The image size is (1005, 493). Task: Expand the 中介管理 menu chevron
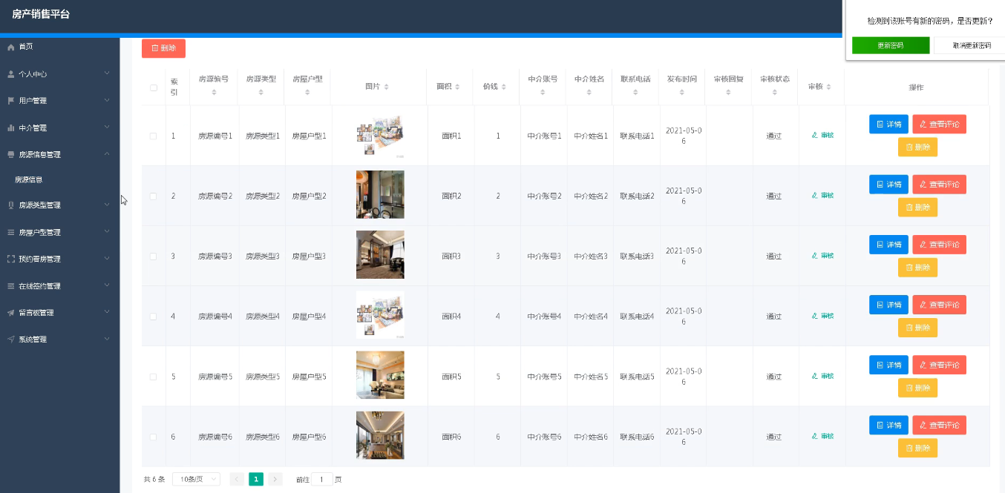[x=107, y=127]
